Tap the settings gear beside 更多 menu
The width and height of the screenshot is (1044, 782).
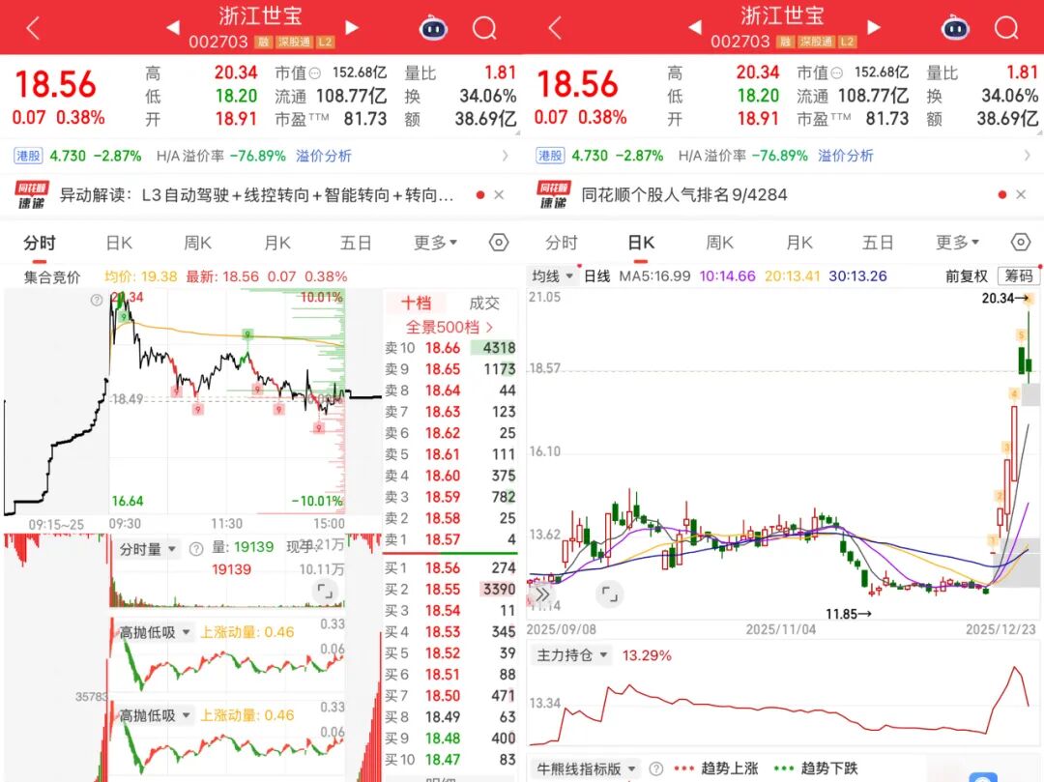point(498,243)
